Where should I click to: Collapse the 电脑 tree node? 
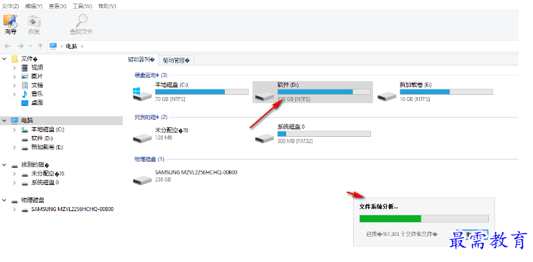pyautogui.click(x=4, y=120)
